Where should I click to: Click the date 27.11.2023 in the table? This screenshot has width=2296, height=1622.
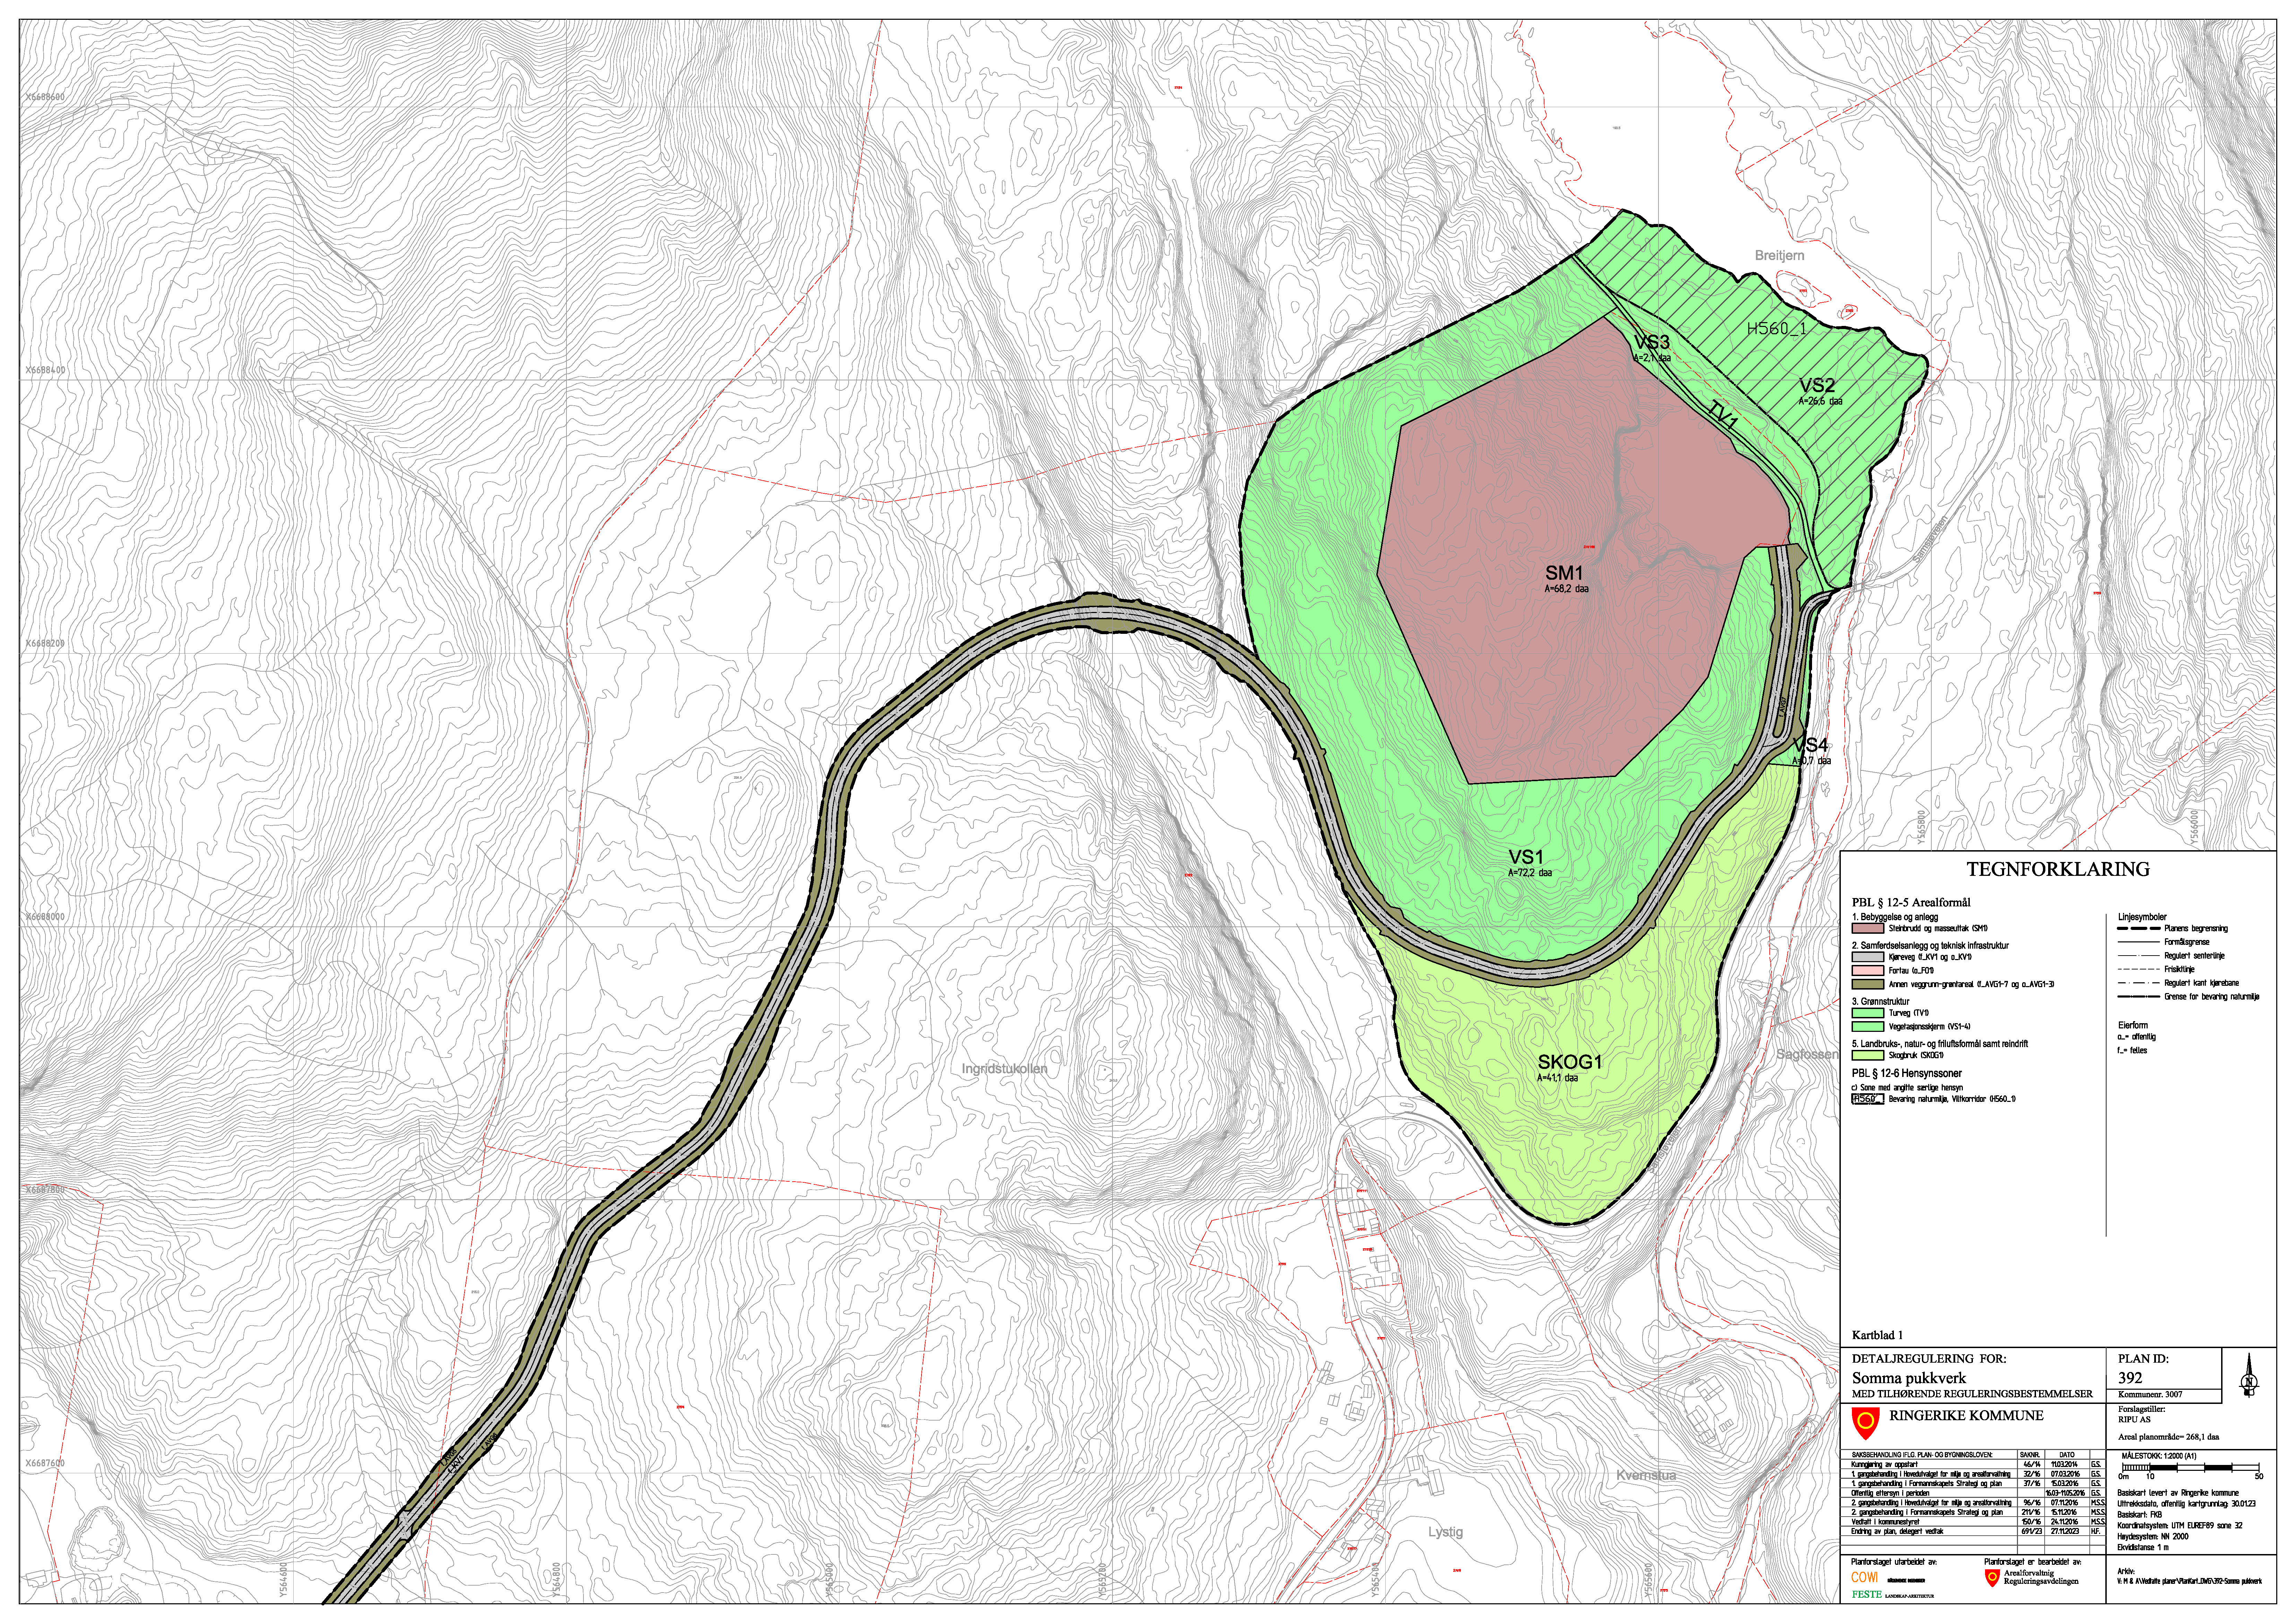tap(2065, 1531)
